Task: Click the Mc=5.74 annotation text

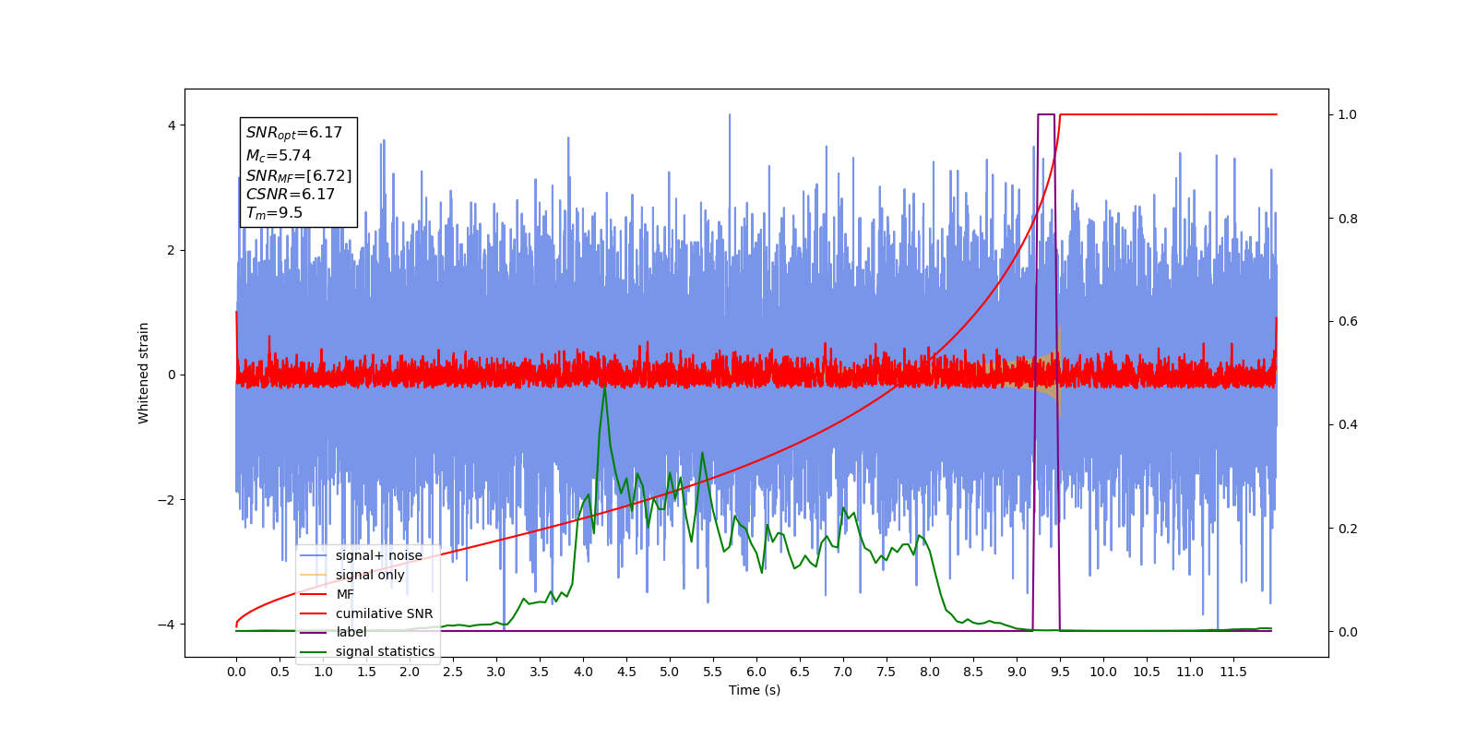Action: 279,156
